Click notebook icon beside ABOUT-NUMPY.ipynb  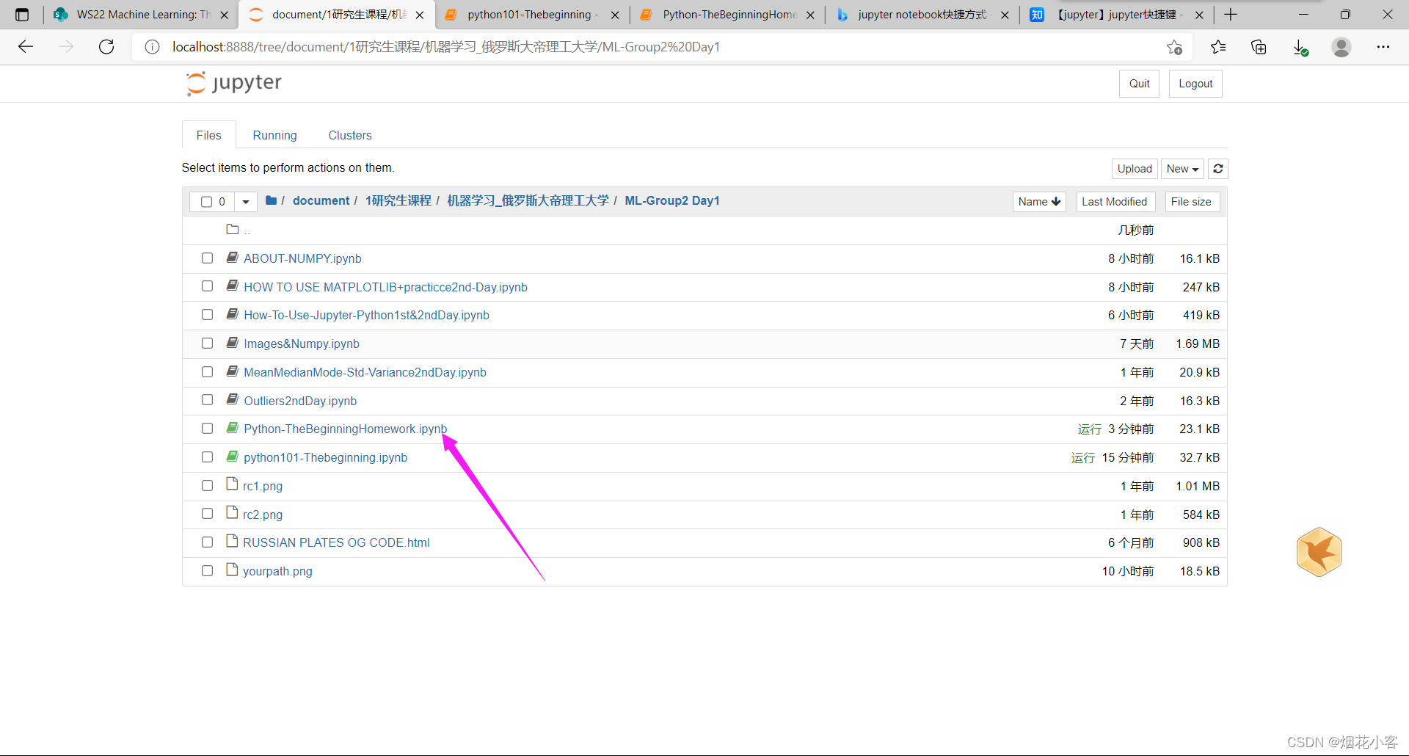click(233, 258)
